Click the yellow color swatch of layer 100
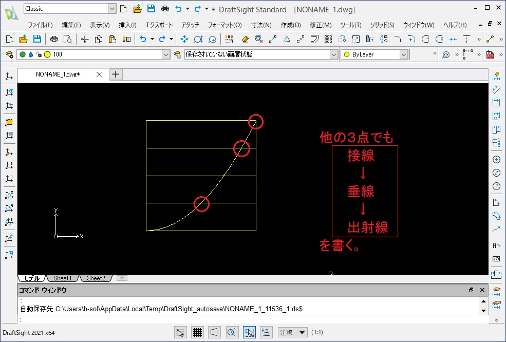 click(x=47, y=54)
